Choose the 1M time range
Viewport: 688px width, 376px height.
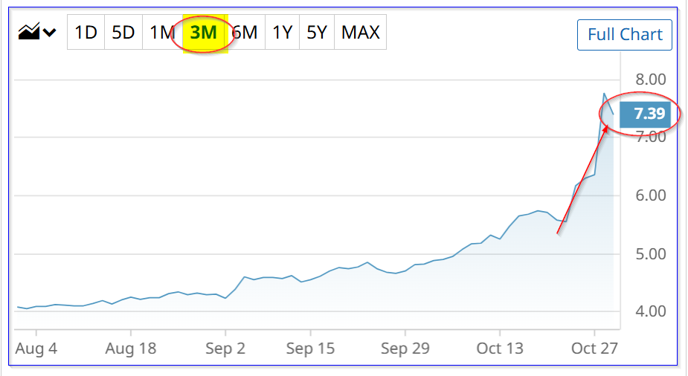point(161,33)
